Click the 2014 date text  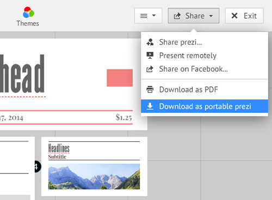coord(16,118)
